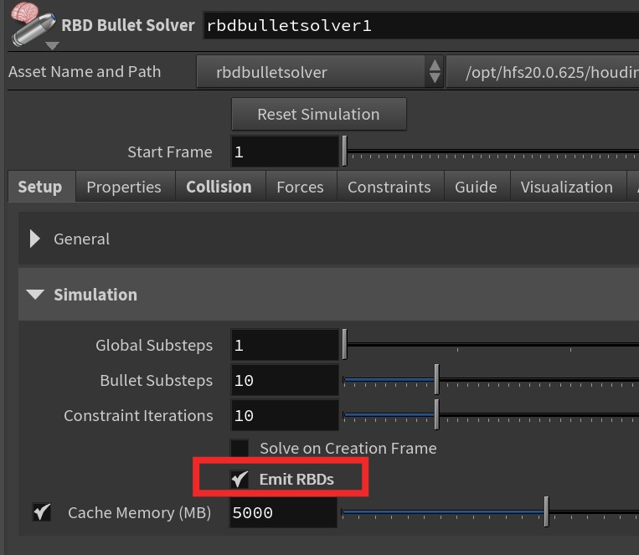Click the Constraint Iterations label

(x=138, y=416)
